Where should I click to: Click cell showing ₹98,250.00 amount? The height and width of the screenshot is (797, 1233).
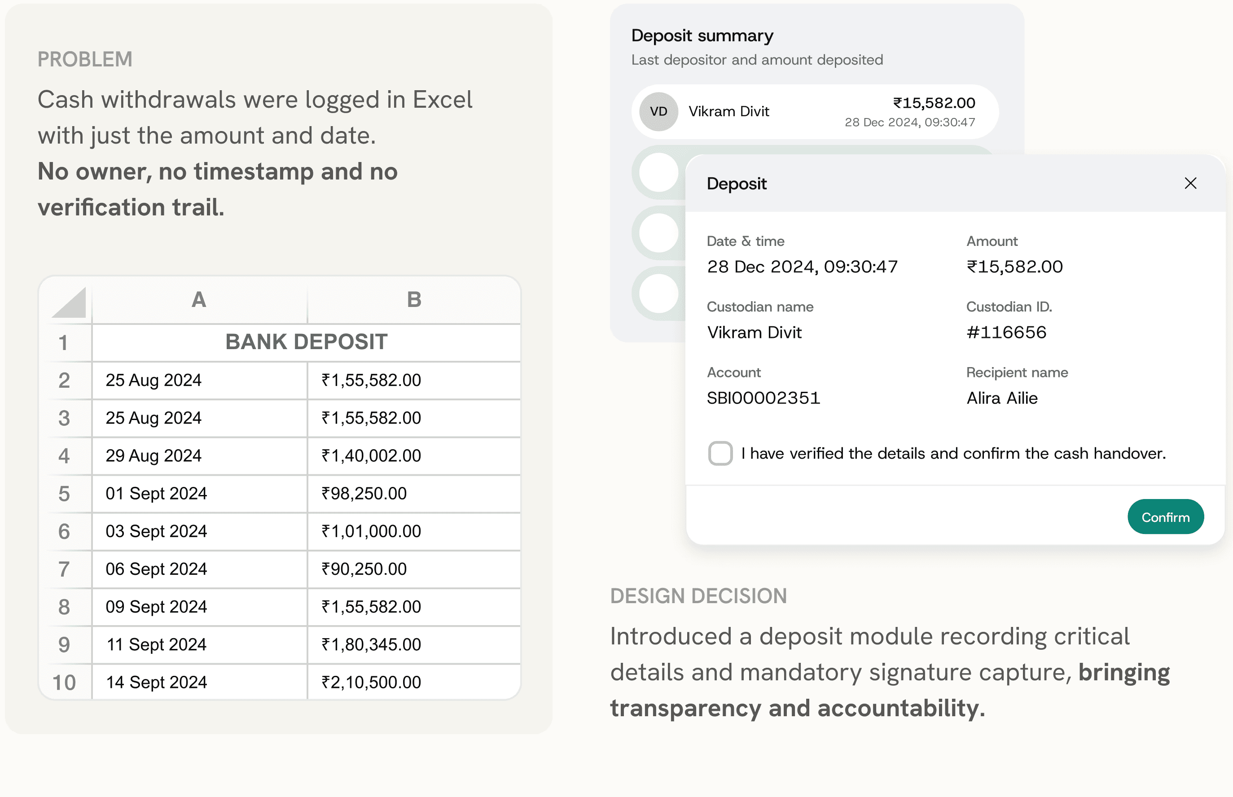tap(364, 493)
